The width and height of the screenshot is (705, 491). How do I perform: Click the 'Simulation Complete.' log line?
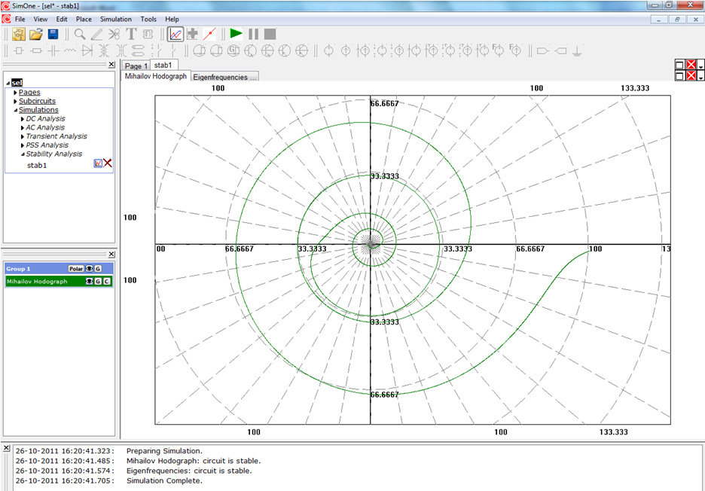(164, 480)
